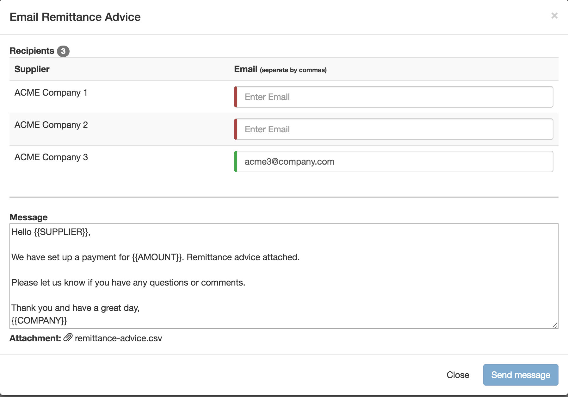This screenshot has width=568, height=397.
Task: Place cursor on the {{AMOUNT}} placeholder
Action: tap(157, 257)
